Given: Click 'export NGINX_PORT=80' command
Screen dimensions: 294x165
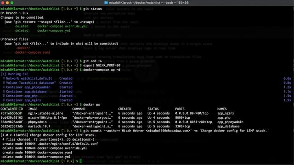Looking at the screenshot, I should pyautogui.click(x=102, y=65).
